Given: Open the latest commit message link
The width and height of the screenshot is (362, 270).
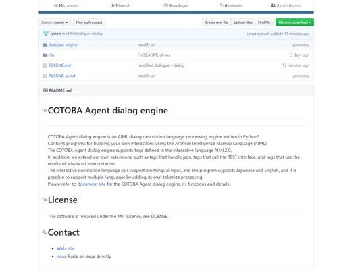Looking at the screenshot, I should pyautogui.click(x=82, y=34).
